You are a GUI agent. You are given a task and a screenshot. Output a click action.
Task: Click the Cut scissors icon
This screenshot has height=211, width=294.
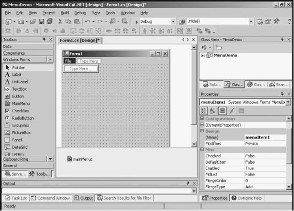coord(60,22)
